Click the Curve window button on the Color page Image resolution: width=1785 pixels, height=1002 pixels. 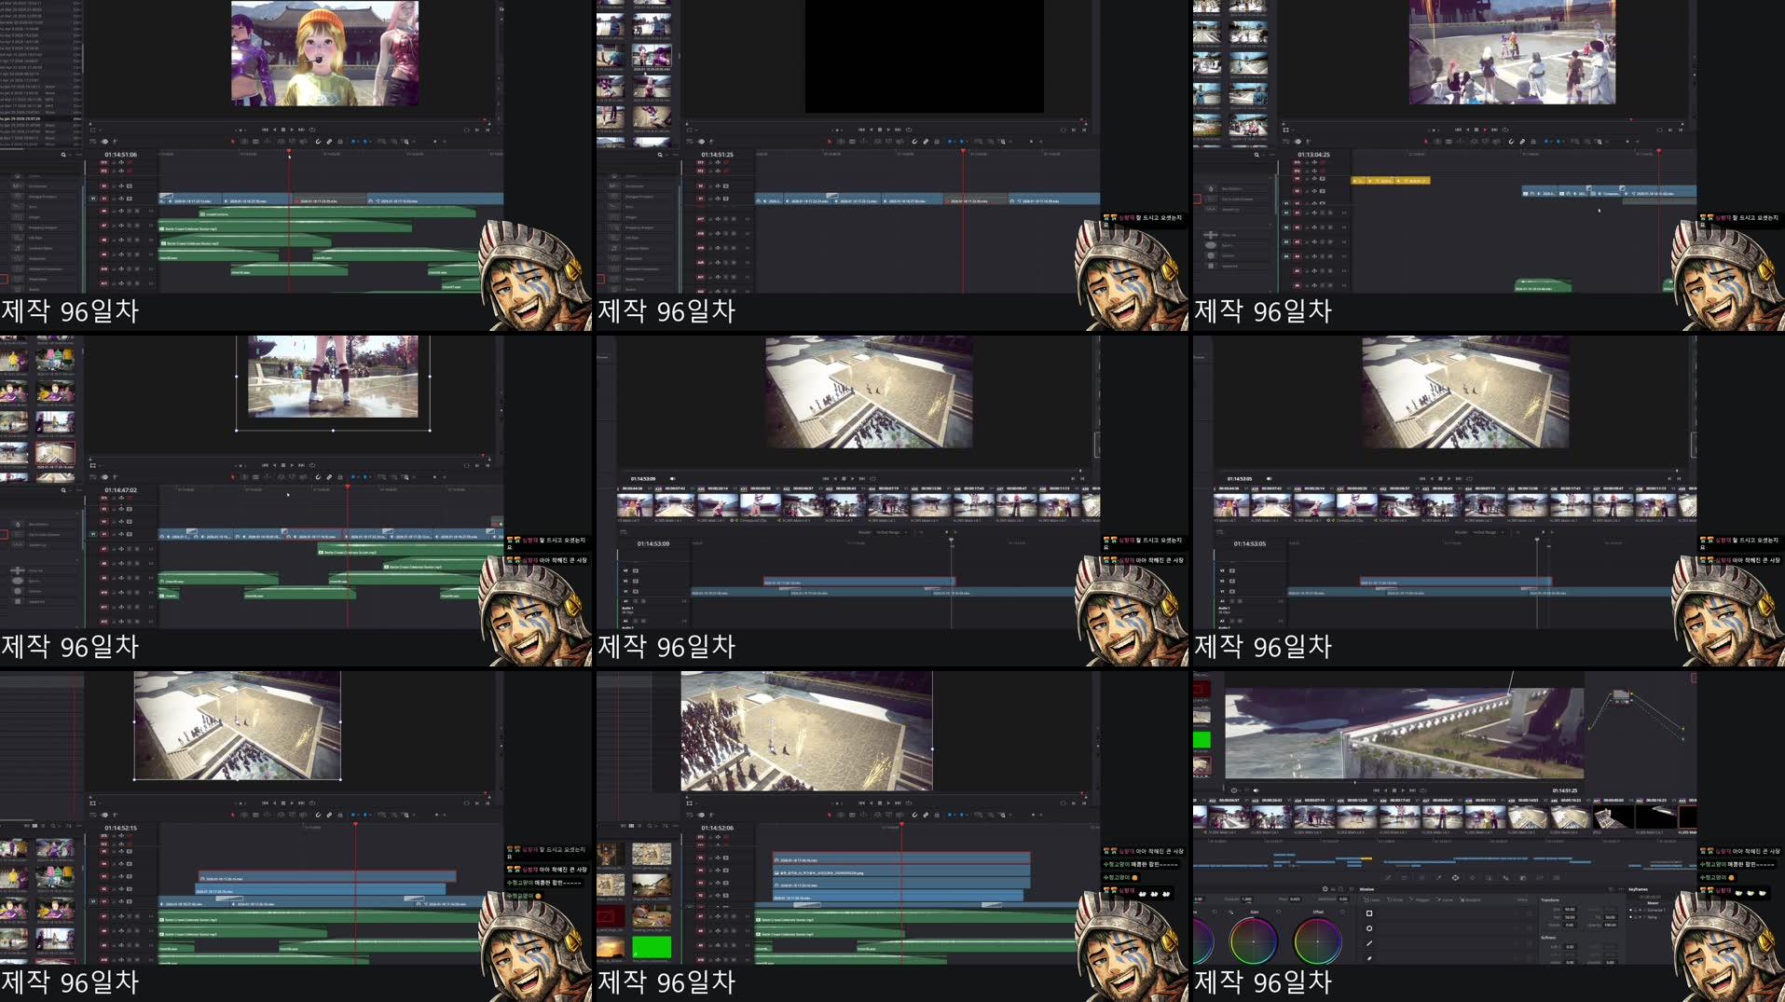(1444, 899)
